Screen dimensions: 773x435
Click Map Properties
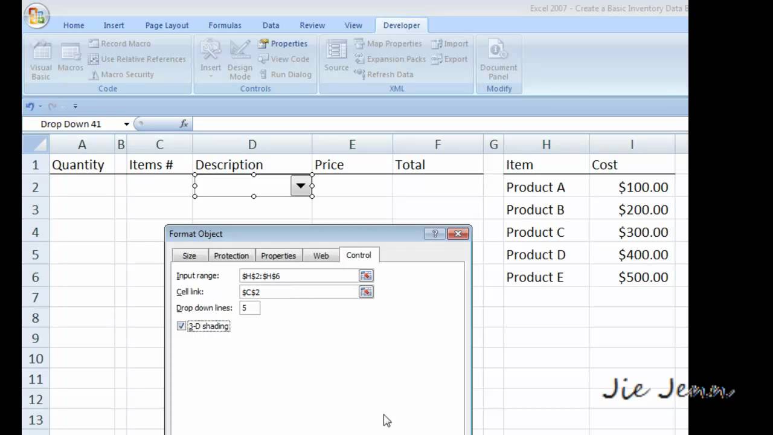(x=388, y=43)
